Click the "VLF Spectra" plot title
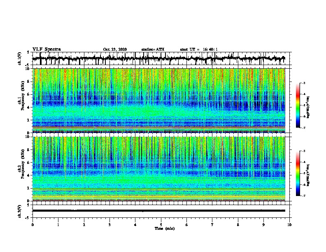This screenshot has width=326, height=252. pyautogui.click(x=47, y=49)
